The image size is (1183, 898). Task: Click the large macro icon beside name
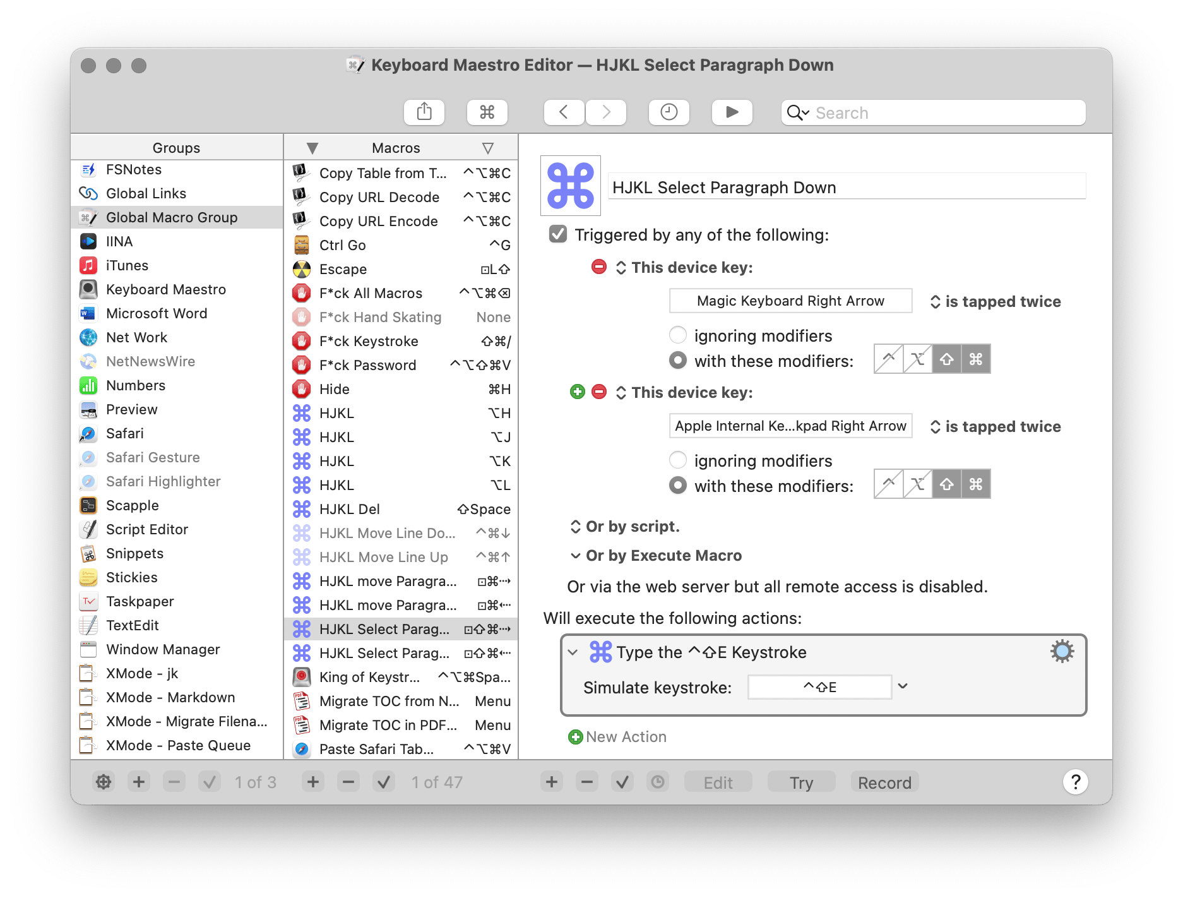(571, 186)
